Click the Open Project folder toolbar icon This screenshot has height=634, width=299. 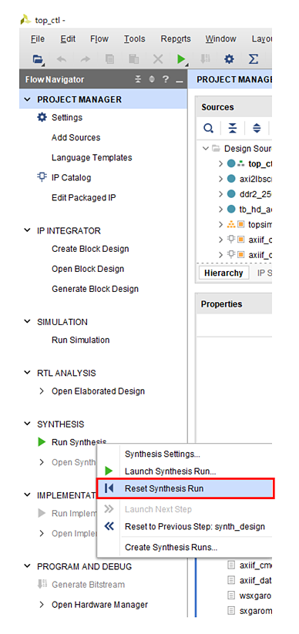click(x=38, y=59)
